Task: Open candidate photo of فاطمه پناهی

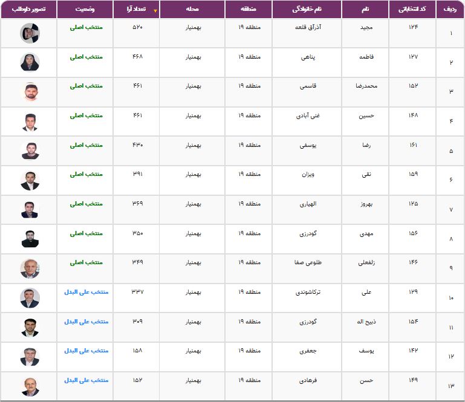Action: (30, 62)
